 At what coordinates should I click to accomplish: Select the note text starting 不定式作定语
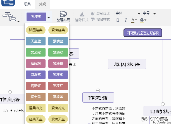click(x=108, y=115)
